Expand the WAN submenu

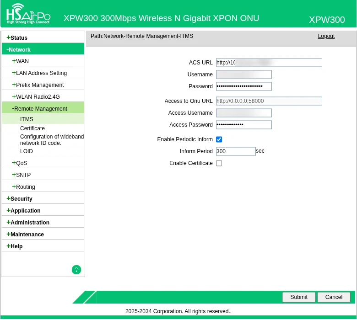coord(20,61)
